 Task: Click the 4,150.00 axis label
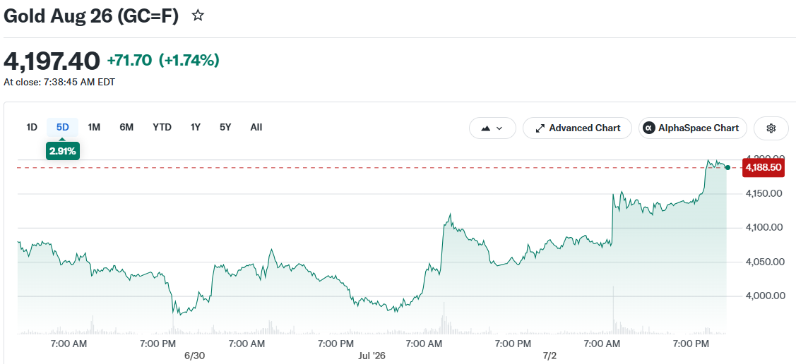point(764,194)
